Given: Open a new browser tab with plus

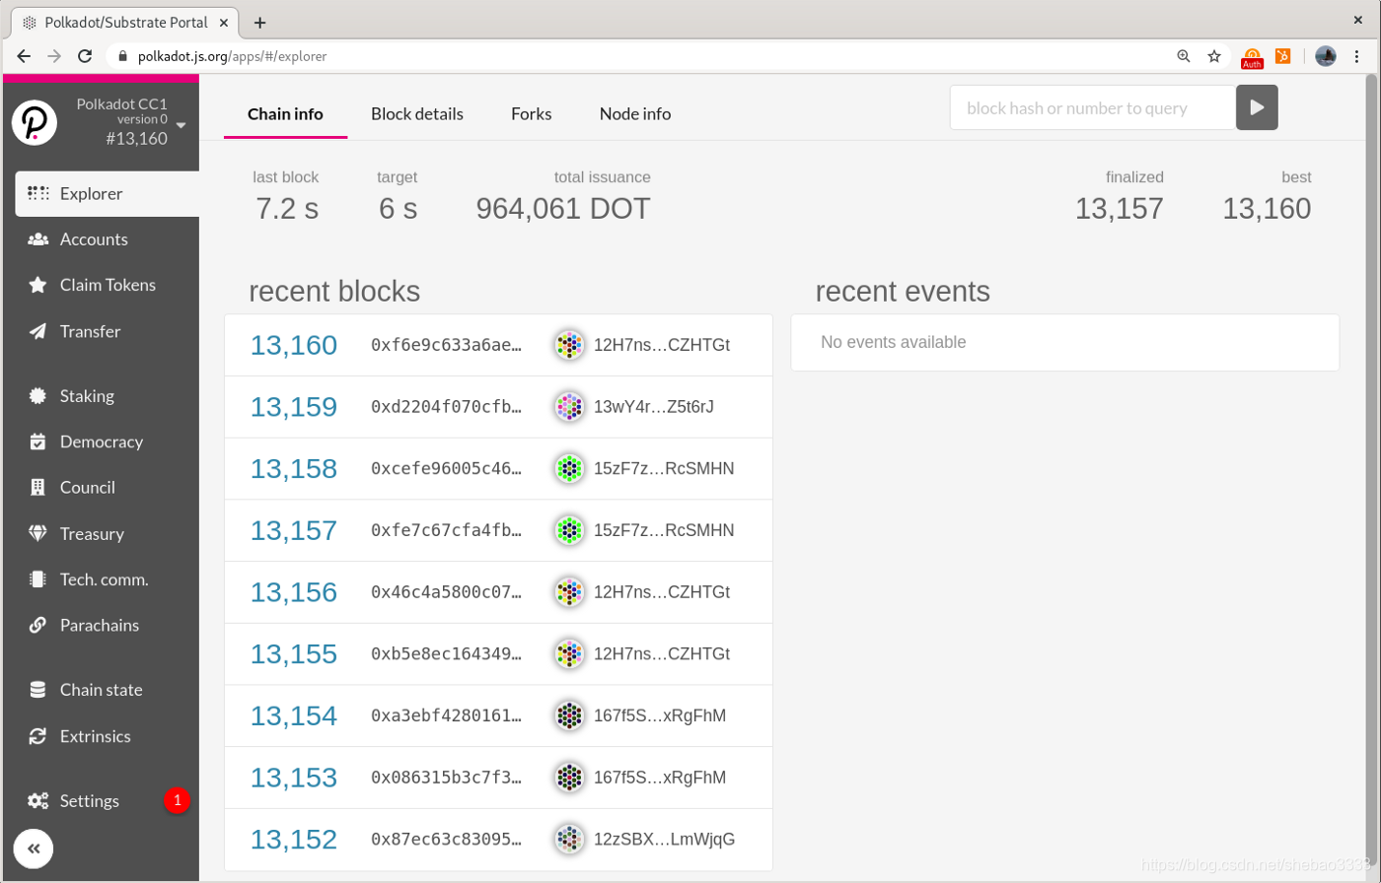Looking at the screenshot, I should (259, 23).
